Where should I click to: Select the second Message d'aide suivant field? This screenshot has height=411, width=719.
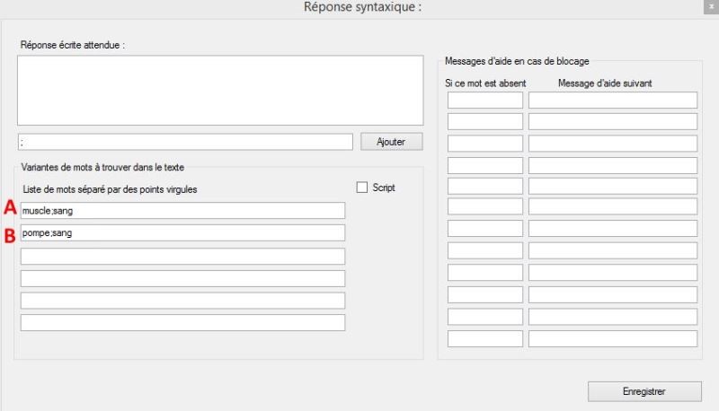(613, 121)
